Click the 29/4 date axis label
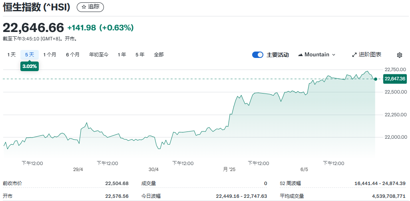The height and width of the screenshot is (201, 410). pyautogui.click(x=78, y=170)
